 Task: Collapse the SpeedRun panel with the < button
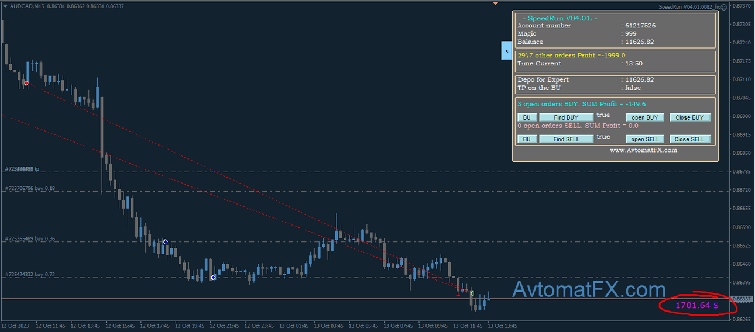pos(507,51)
